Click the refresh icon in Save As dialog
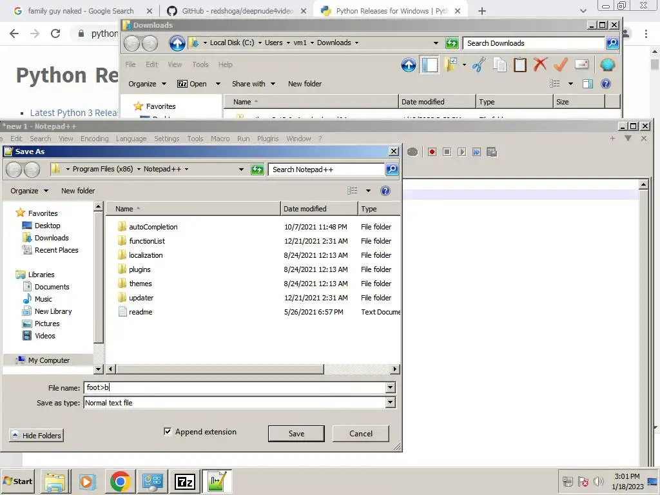 tap(257, 170)
